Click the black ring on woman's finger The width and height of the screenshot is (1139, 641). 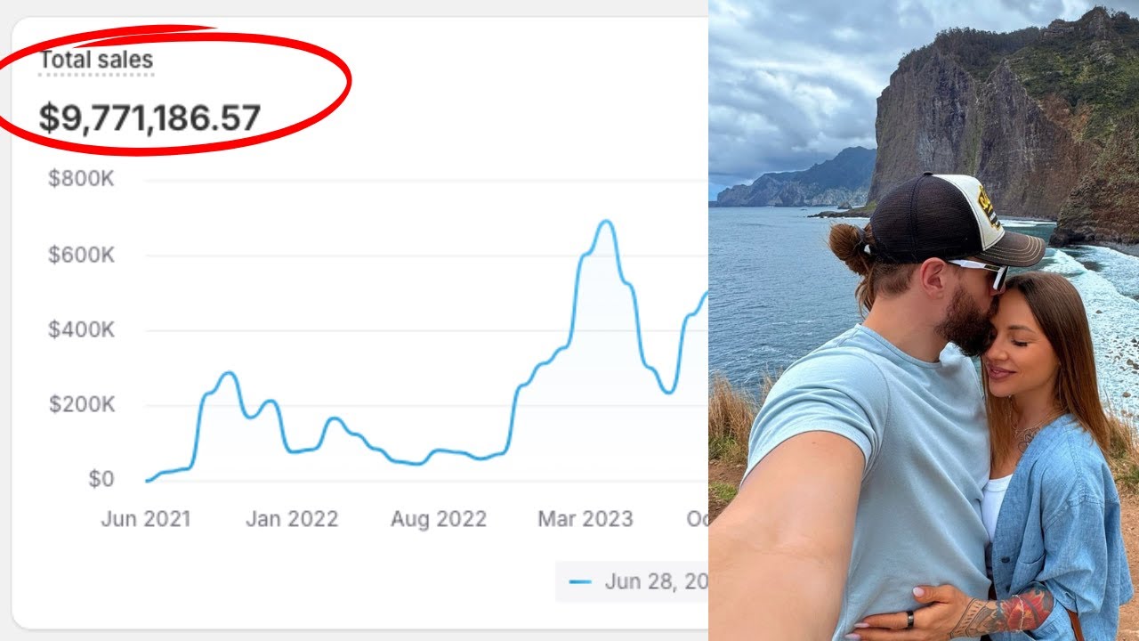(x=910, y=620)
